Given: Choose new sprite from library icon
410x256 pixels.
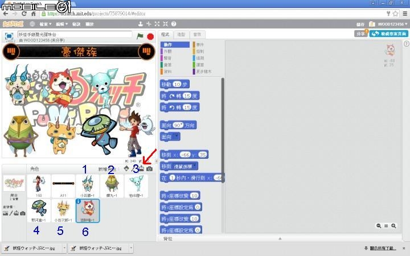Looking at the screenshot, I should [126, 169].
